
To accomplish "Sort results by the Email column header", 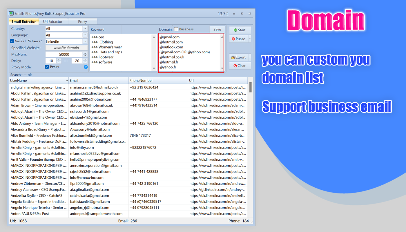I will pos(99,81).
